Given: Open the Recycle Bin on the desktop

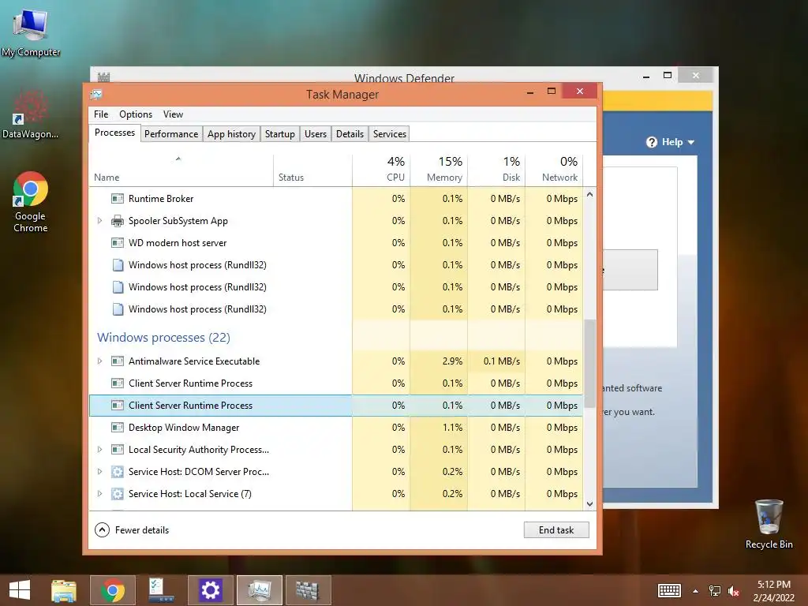Looking at the screenshot, I should click(769, 524).
